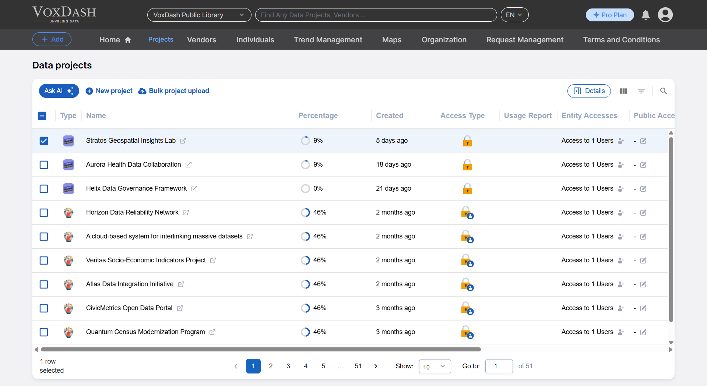Click the horizontal table scrollbar
Viewport: 707px width, 386px height.
261,350
